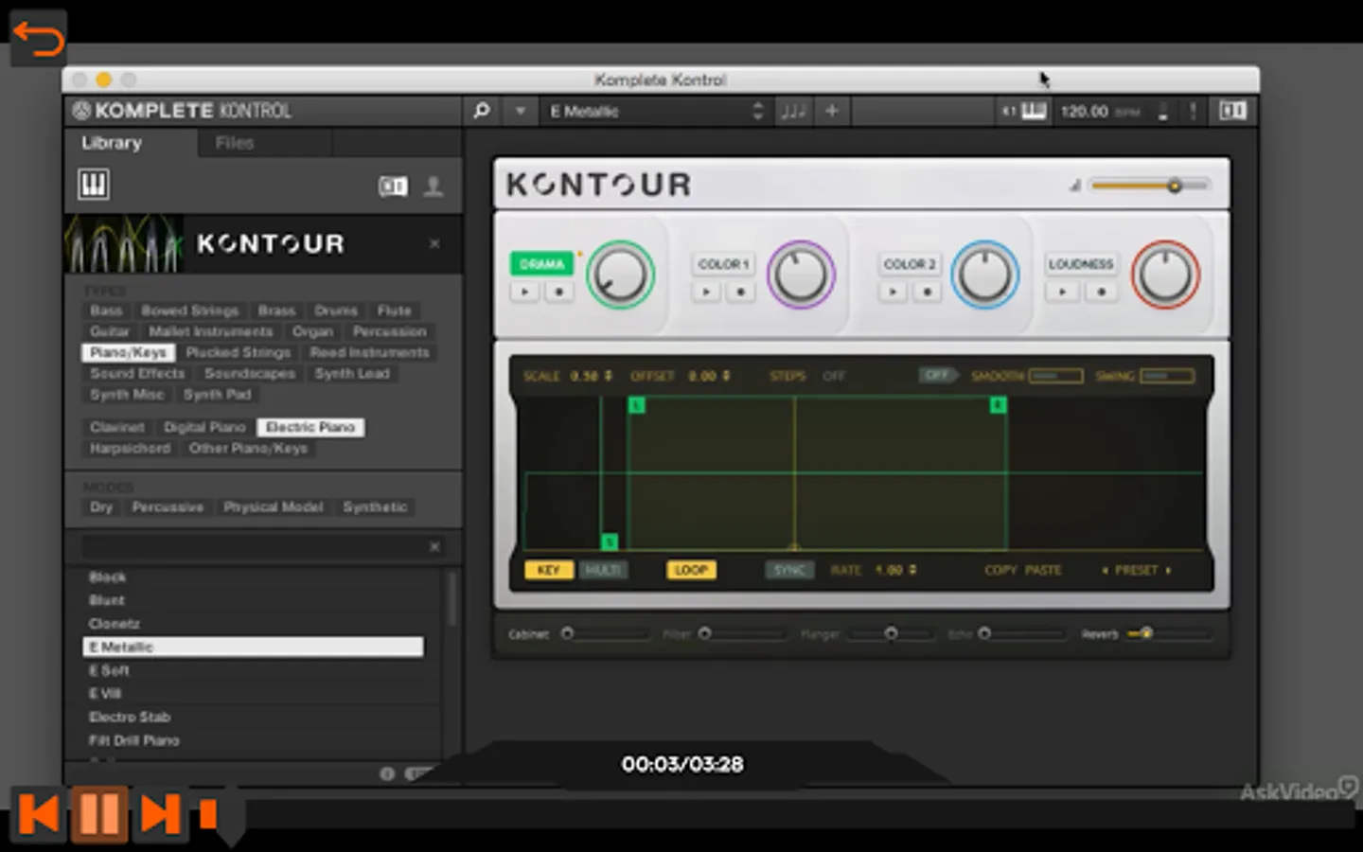
Task: Click the preset list scrollbar
Action: point(452,598)
